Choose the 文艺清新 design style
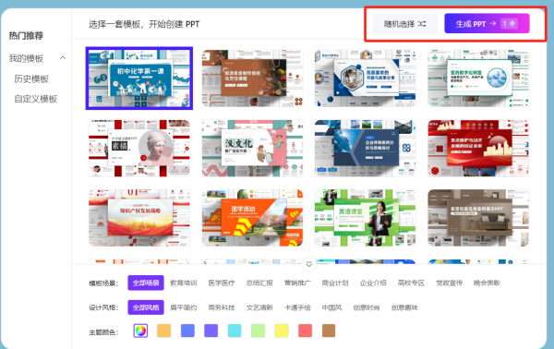The width and height of the screenshot is (554, 349). (259, 307)
